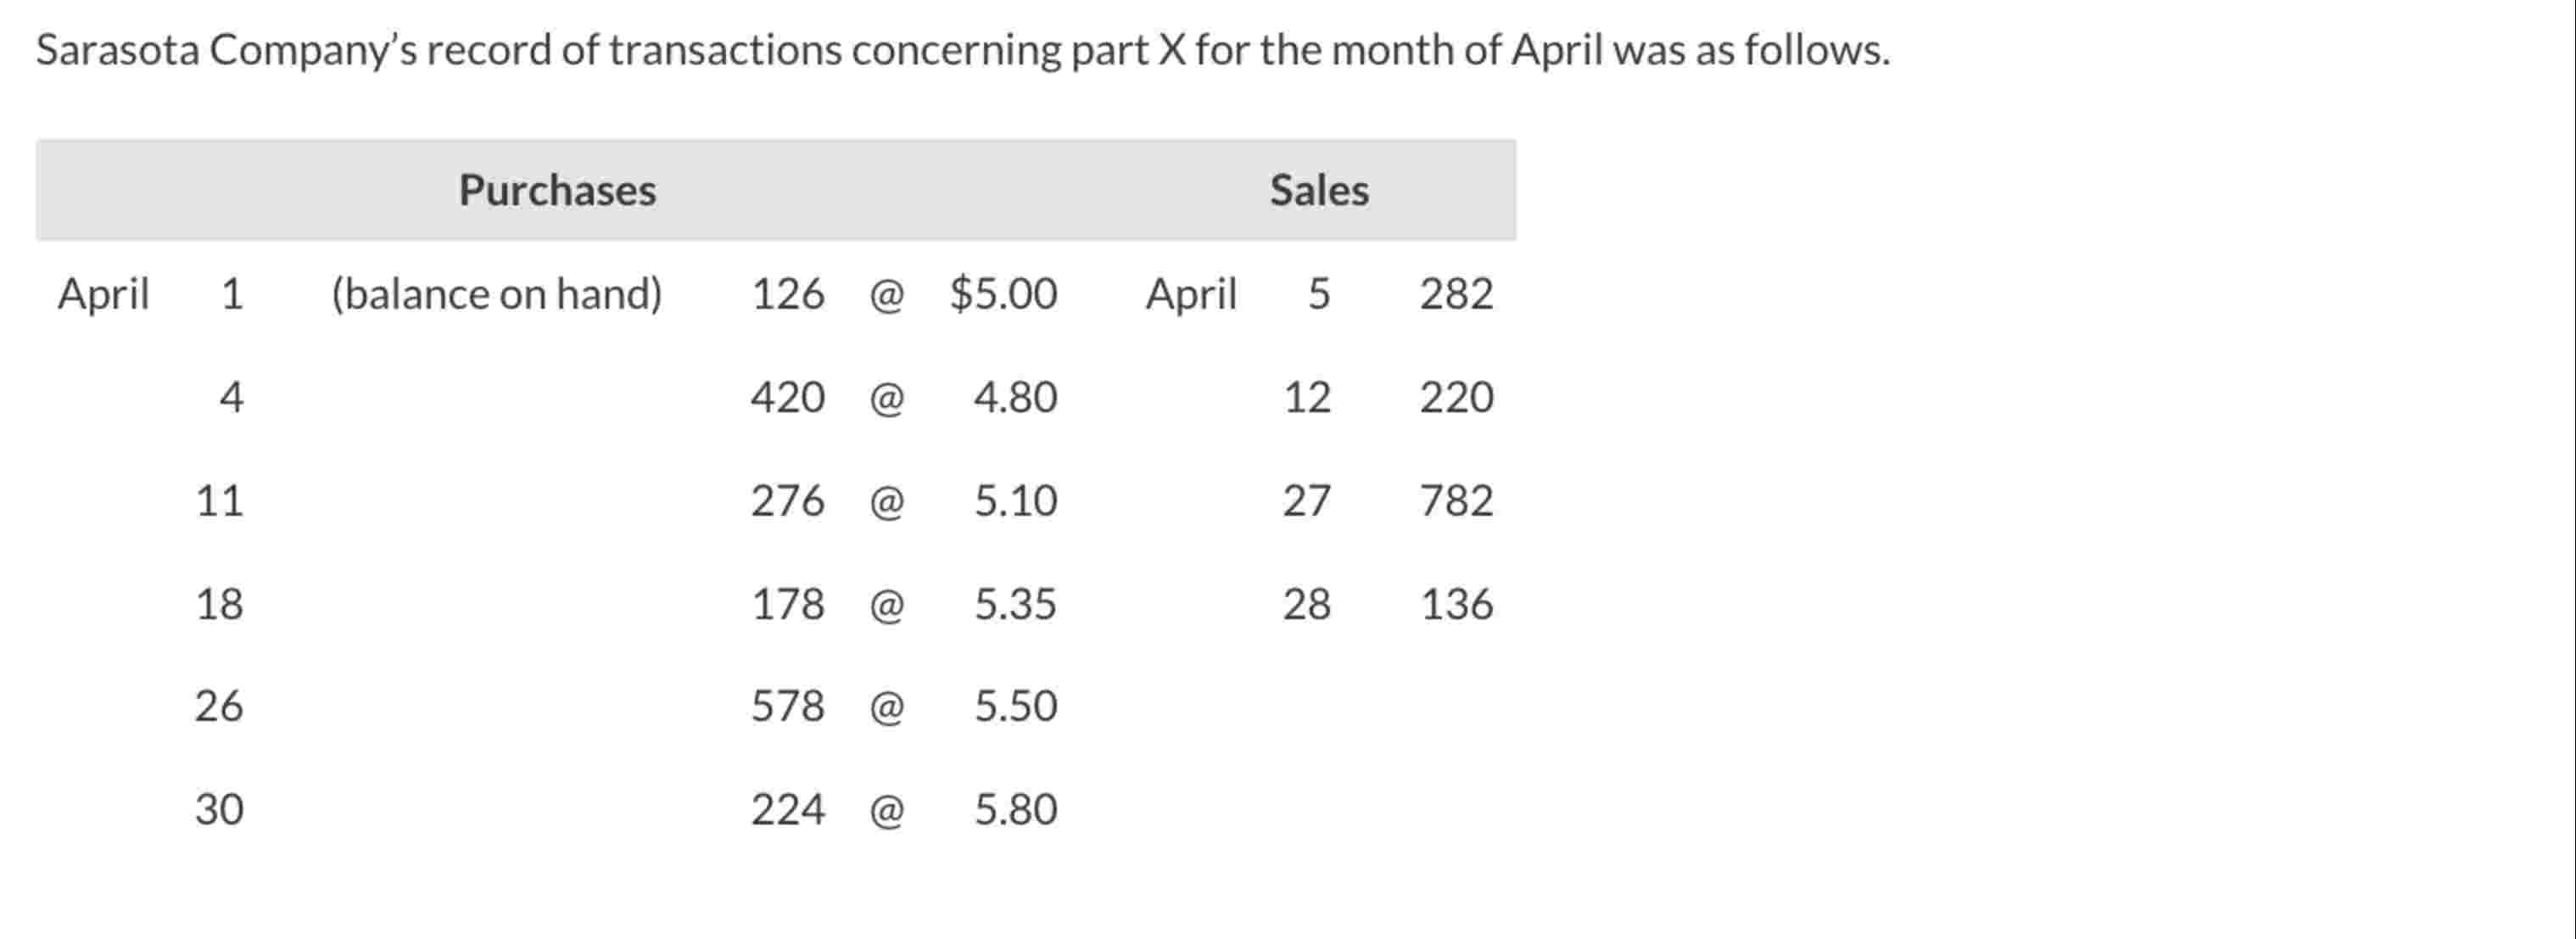Click the Sales column header
The height and width of the screenshot is (939, 2576).
1318,190
